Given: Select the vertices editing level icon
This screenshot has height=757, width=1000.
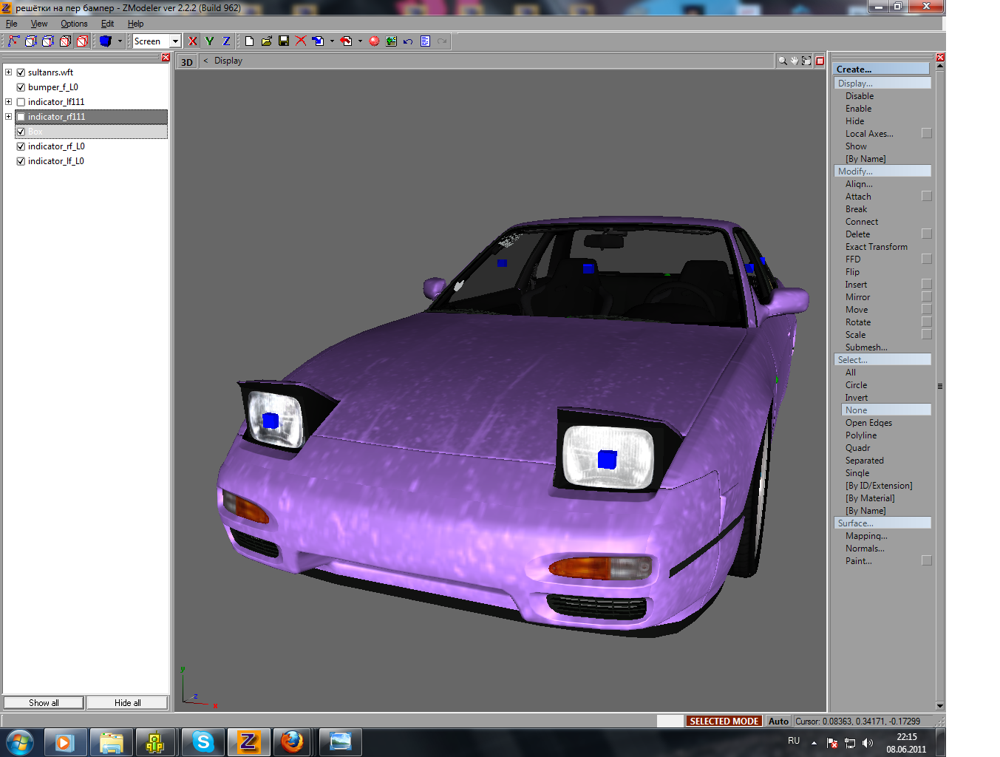Looking at the screenshot, I should tap(13, 41).
